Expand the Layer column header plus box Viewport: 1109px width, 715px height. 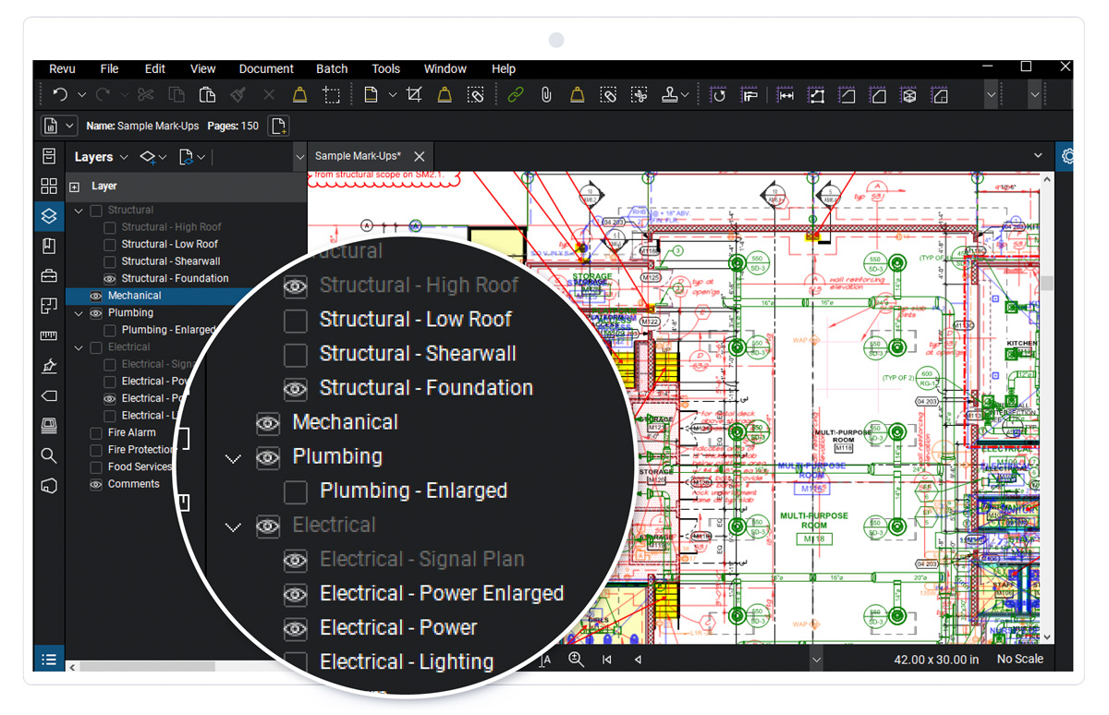point(75,187)
